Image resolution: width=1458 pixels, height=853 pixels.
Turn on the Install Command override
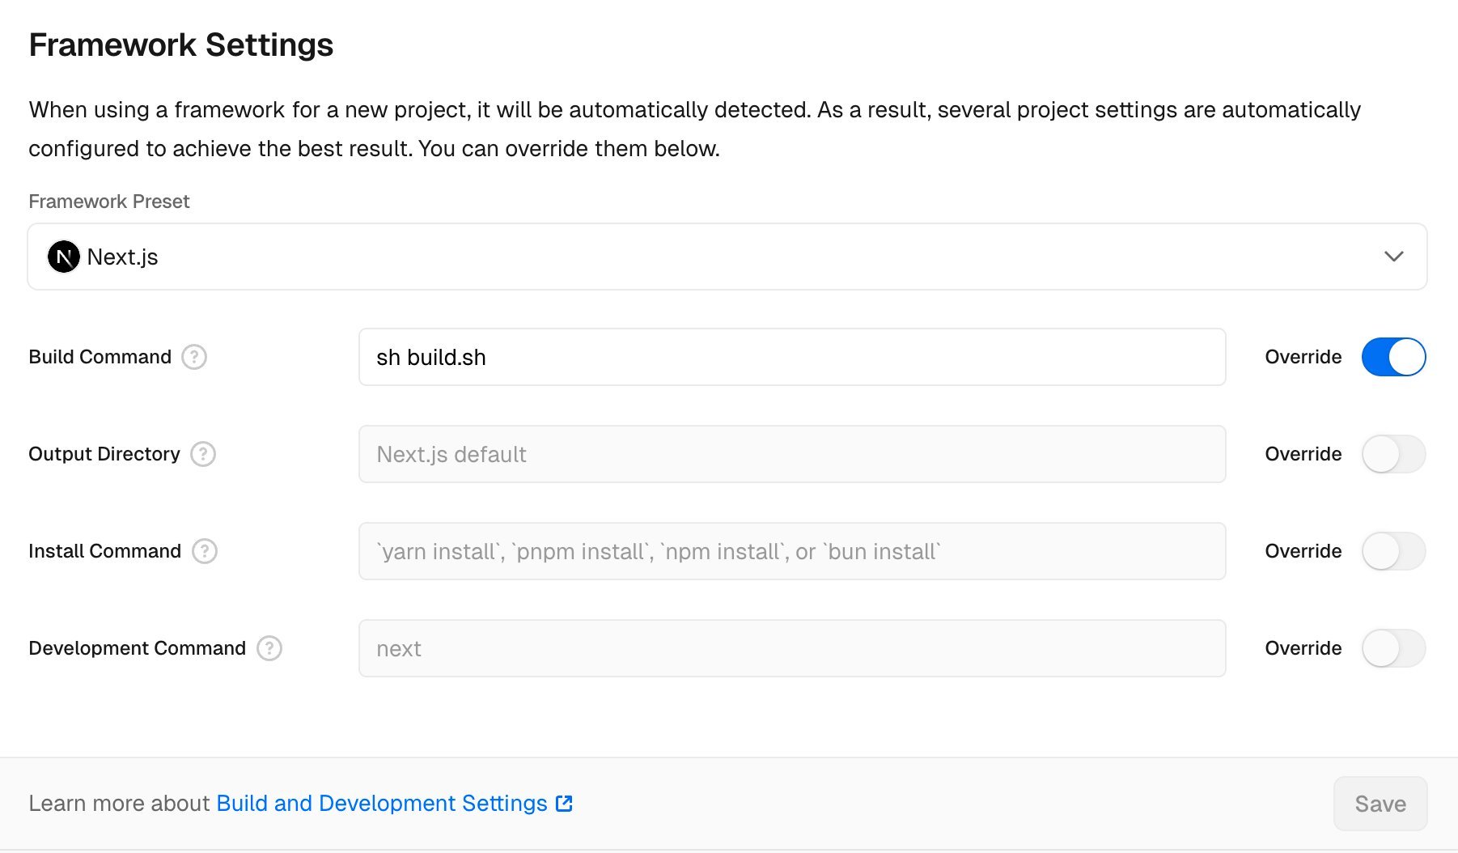1393,551
